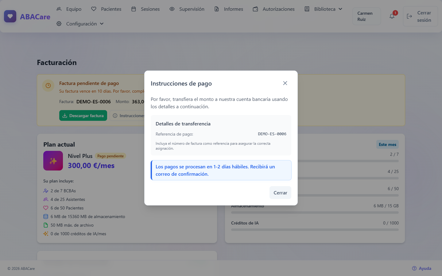The height and width of the screenshot is (276, 442).
Task: Click the Almacenamiento usage progress bar
Action: 315,212
